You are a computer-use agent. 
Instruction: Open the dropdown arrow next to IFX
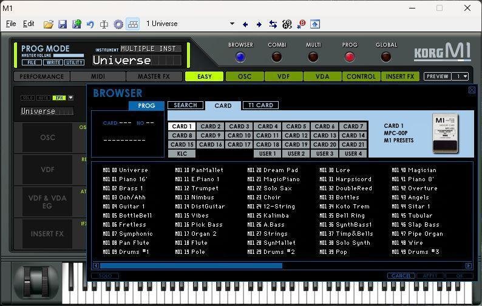click(70, 98)
